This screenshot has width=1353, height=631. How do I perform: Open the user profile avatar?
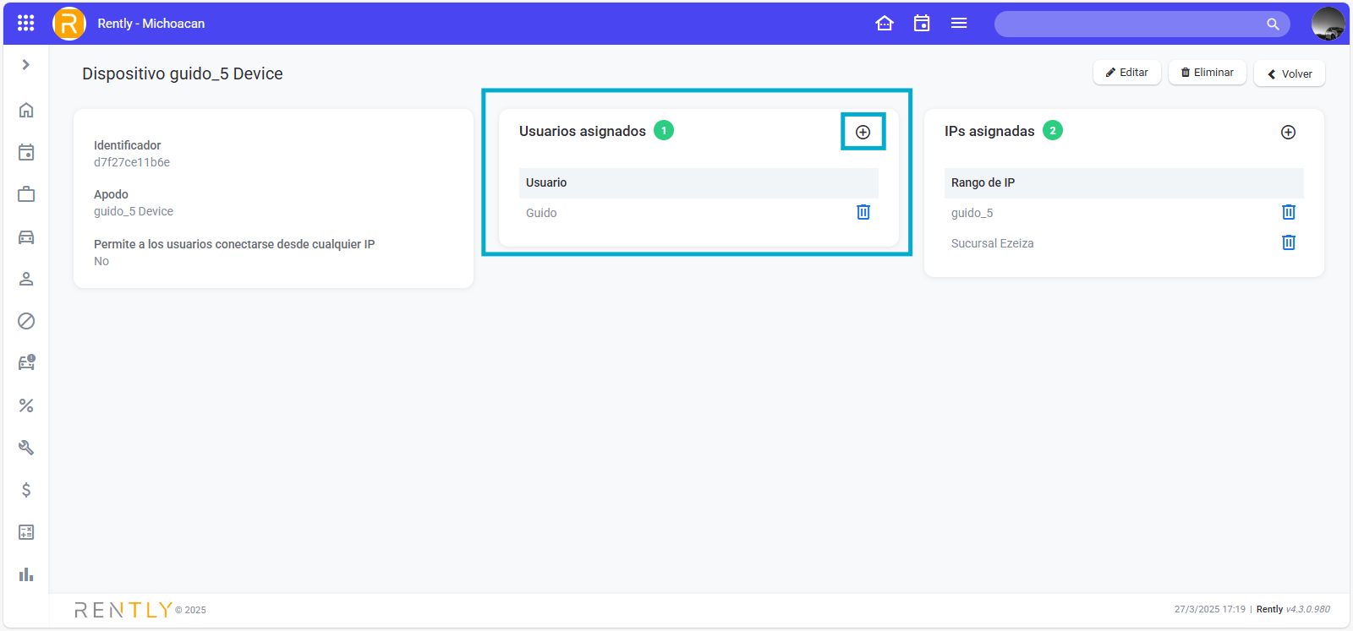pos(1328,24)
